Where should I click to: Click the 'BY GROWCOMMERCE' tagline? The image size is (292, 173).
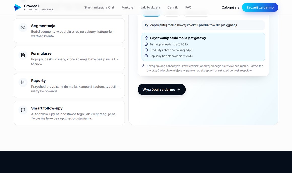(x=39, y=10)
